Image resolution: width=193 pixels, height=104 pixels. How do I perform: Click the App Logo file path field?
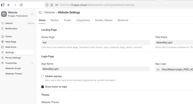click(174, 70)
